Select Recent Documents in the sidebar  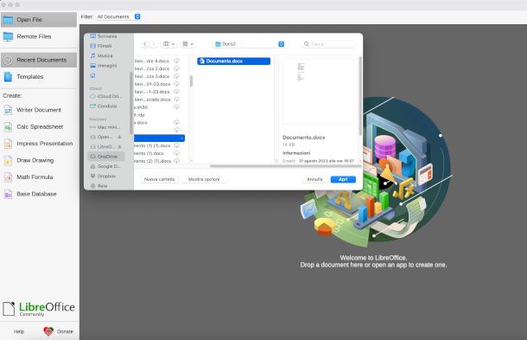pyautogui.click(x=39, y=60)
